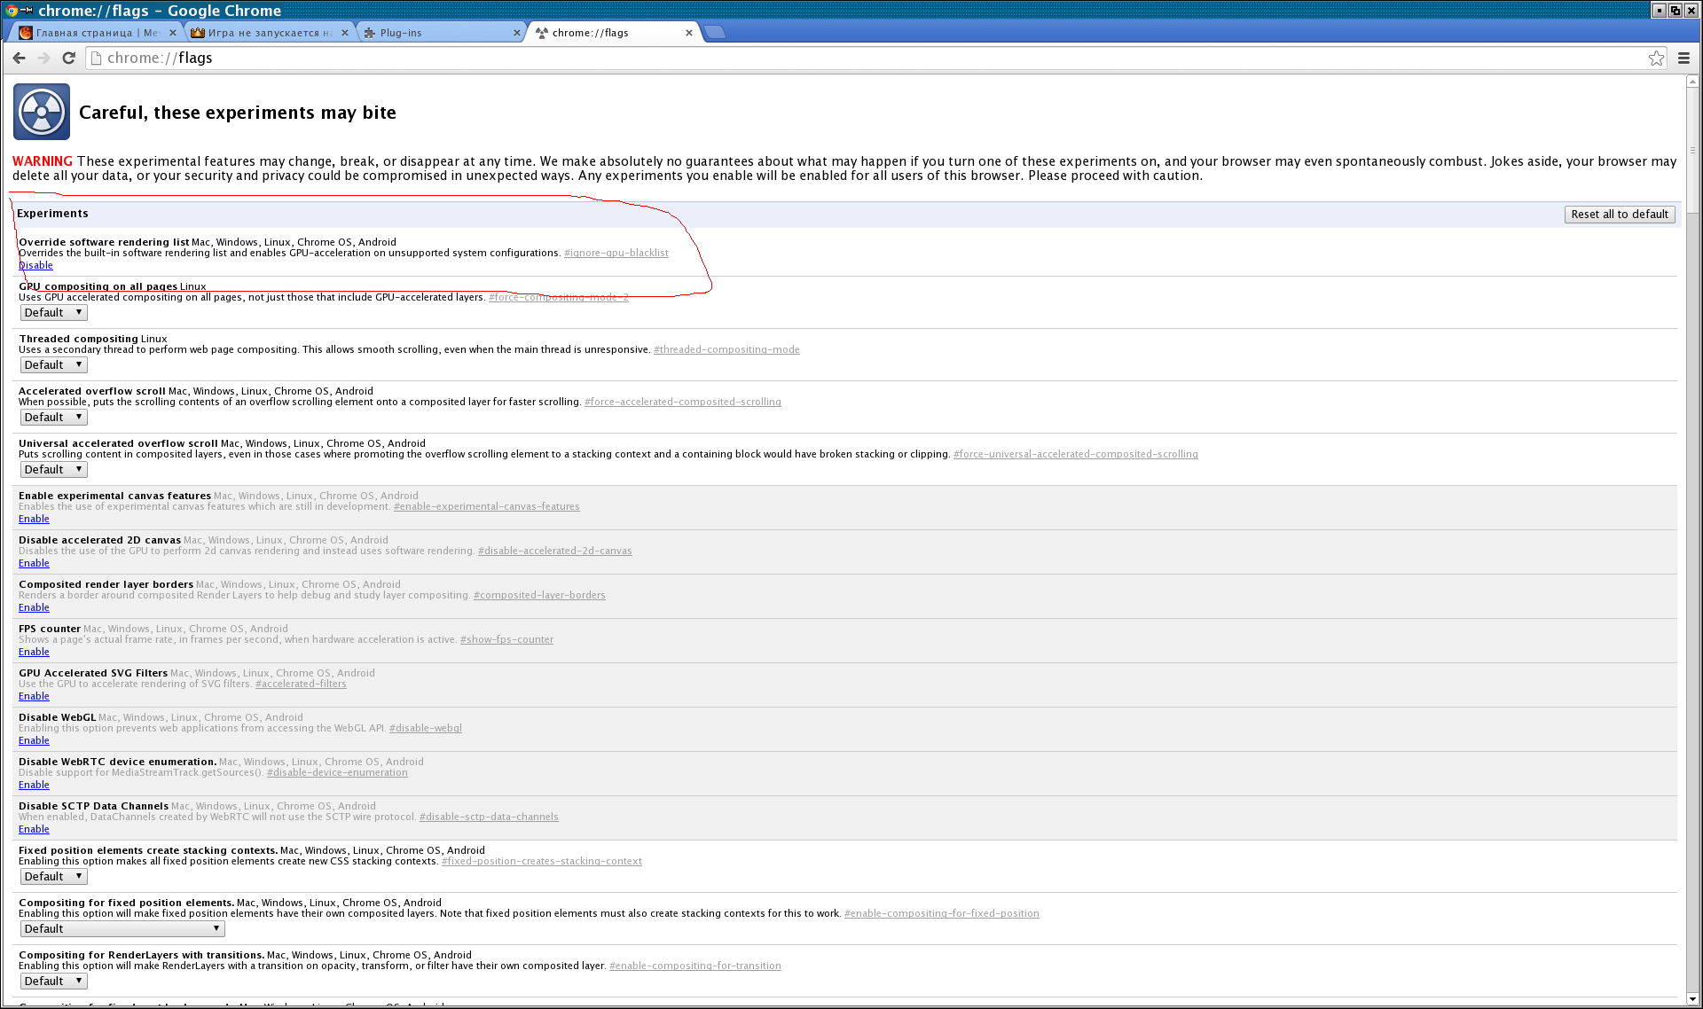Open #composited-layer-borders link
Image resolution: width=1703 pixels, height=1009 pixels.
(539, 595)
